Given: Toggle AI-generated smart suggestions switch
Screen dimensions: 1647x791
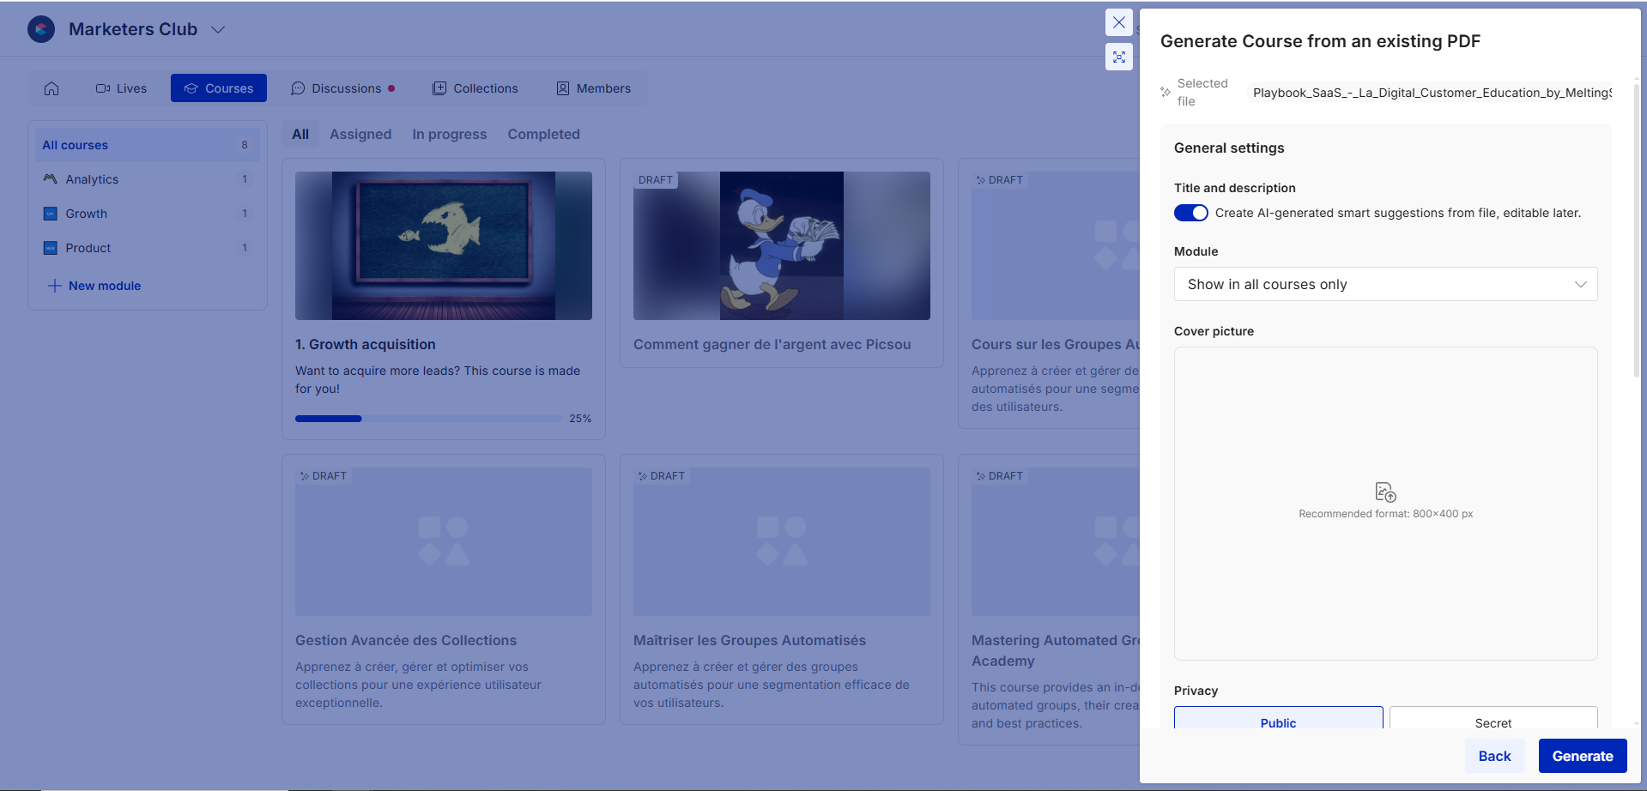Looking at the screenshot, I should [x=1190, y=213].
